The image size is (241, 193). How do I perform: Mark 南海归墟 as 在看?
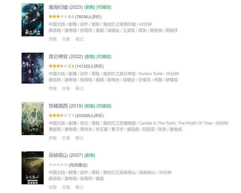click(x=66, y=39)
